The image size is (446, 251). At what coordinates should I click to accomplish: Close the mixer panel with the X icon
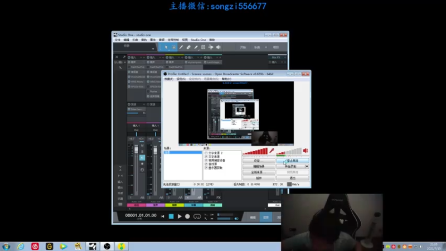point(117,57)
